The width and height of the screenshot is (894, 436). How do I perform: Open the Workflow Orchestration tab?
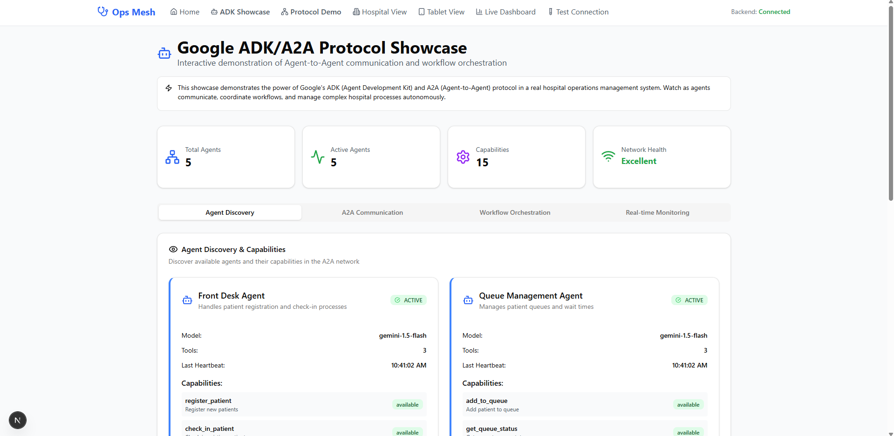pos(515,212)
